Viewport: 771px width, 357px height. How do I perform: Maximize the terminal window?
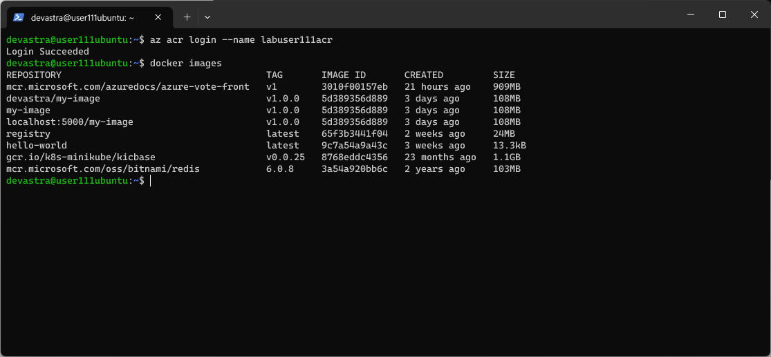[723, 15]
